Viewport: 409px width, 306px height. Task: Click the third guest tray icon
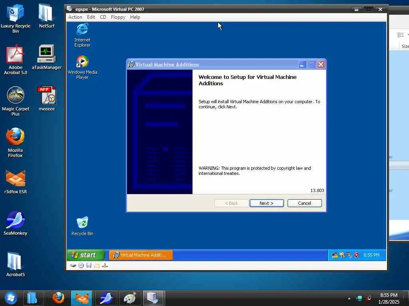pyautogui.click(x=349, y=255)
